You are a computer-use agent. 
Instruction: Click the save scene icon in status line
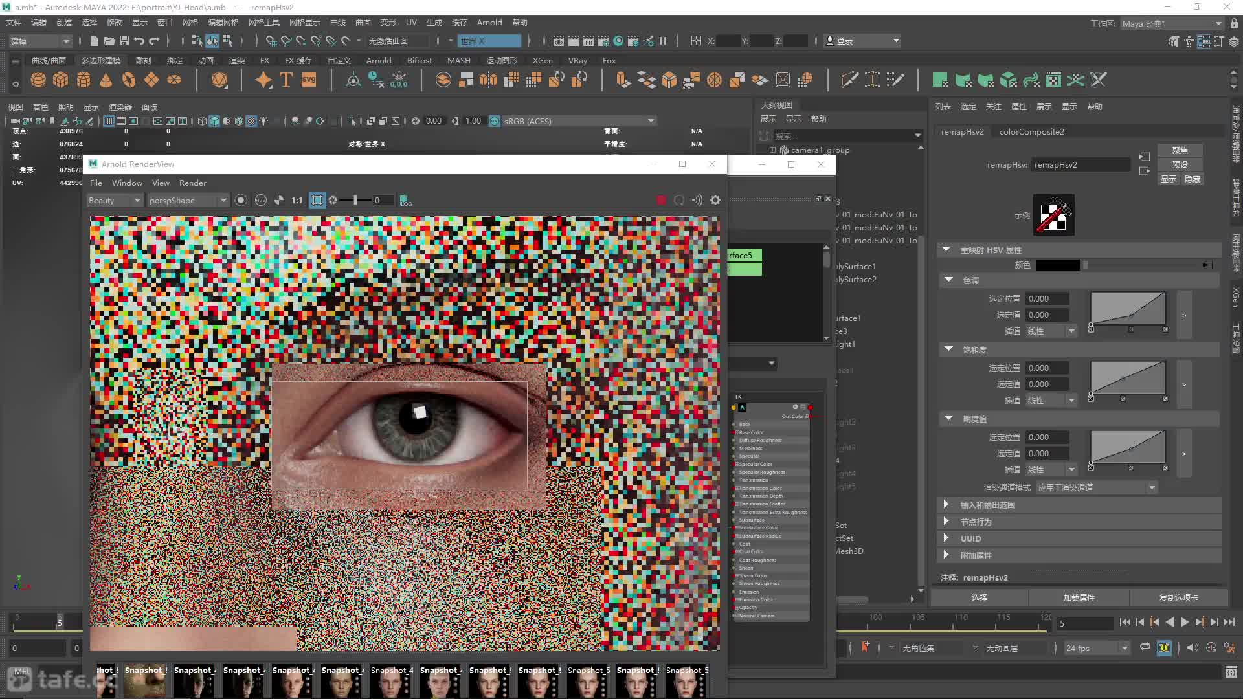124,41
